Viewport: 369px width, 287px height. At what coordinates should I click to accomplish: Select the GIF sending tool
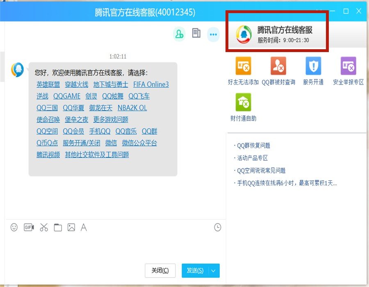point(28,227)
